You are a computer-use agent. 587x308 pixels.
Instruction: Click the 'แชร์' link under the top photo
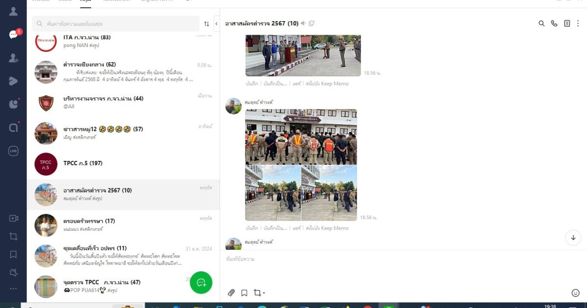(296, 84)
